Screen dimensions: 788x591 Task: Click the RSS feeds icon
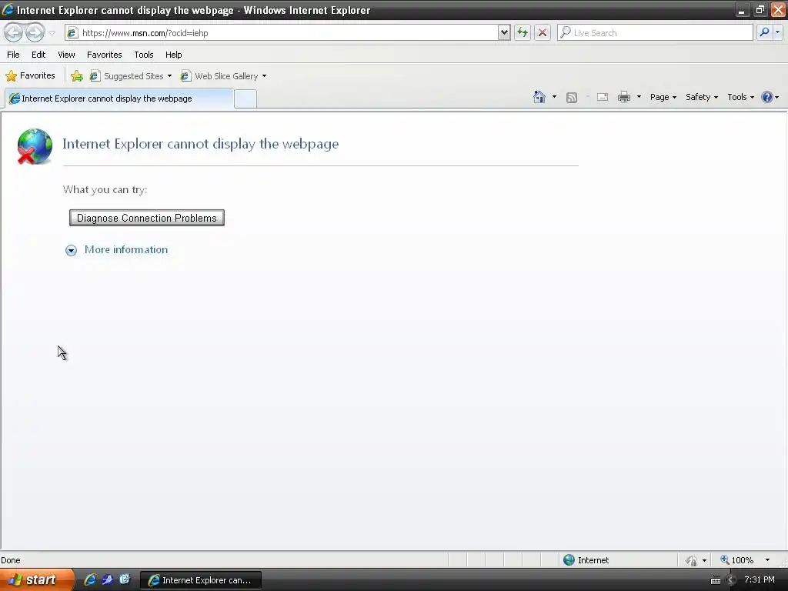pyautogui.click(x=572, y=98)
